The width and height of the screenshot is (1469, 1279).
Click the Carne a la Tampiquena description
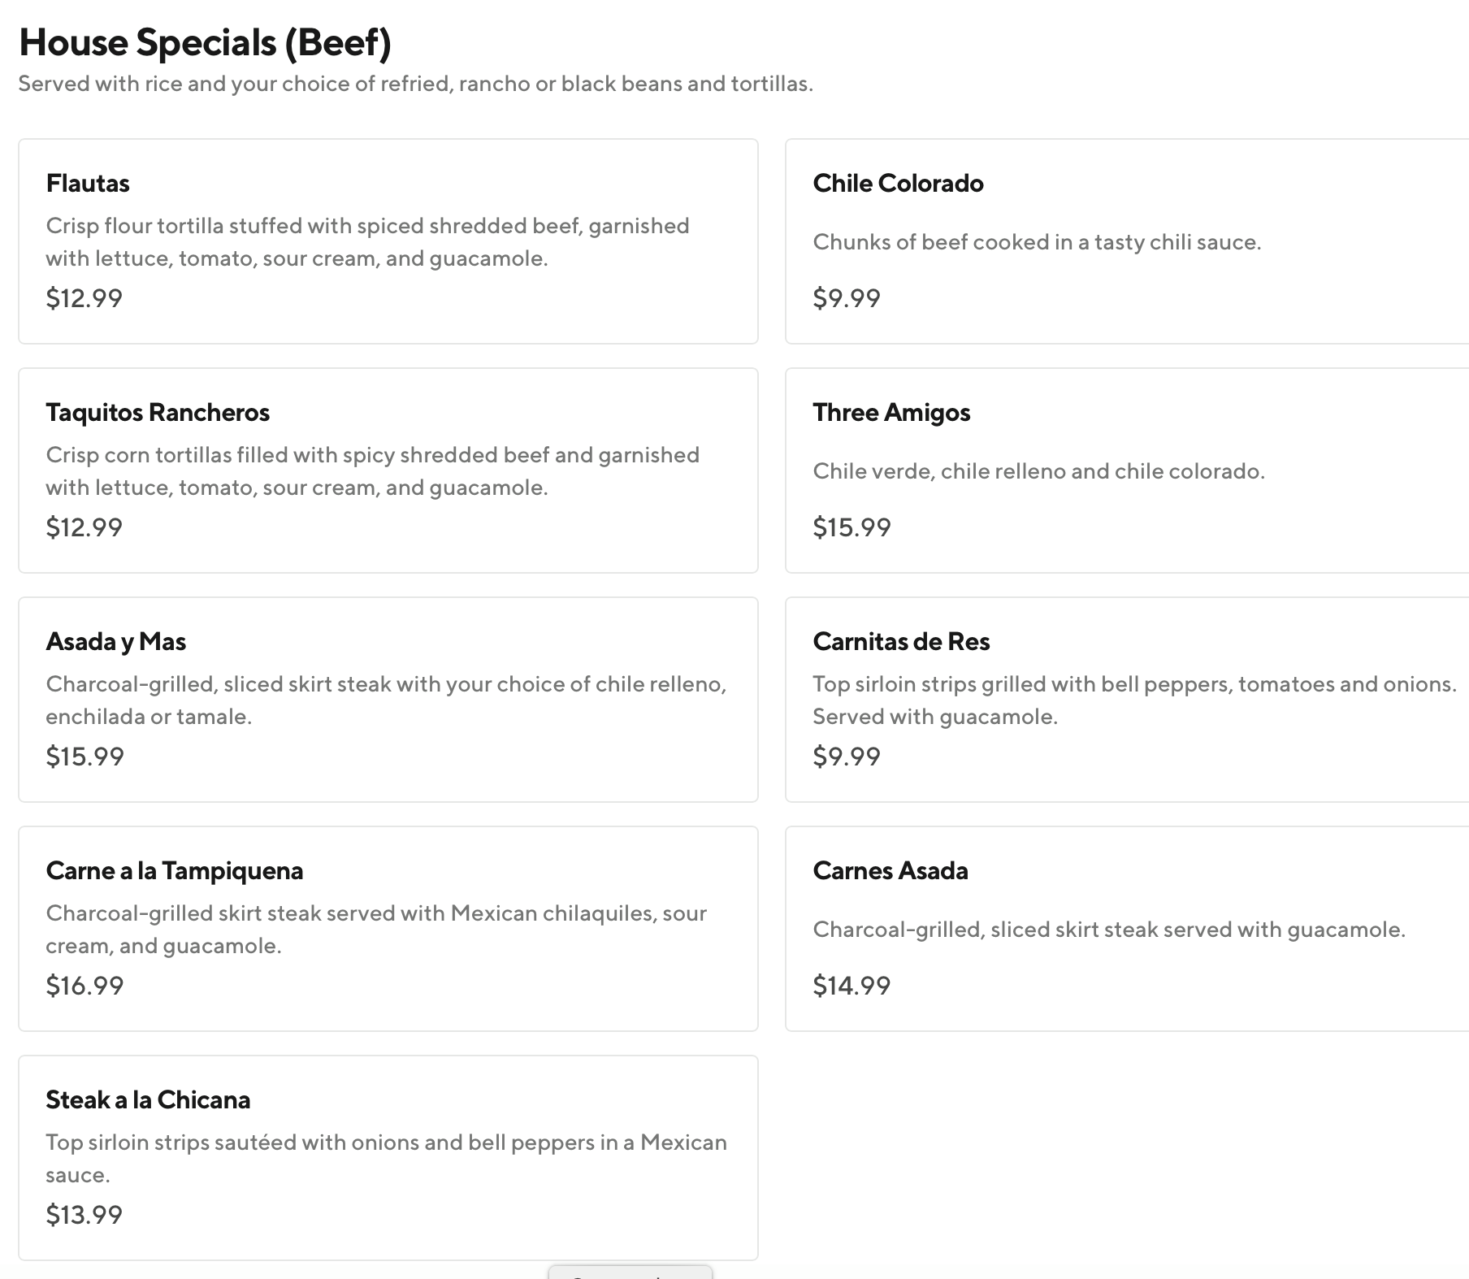point(375,929)
